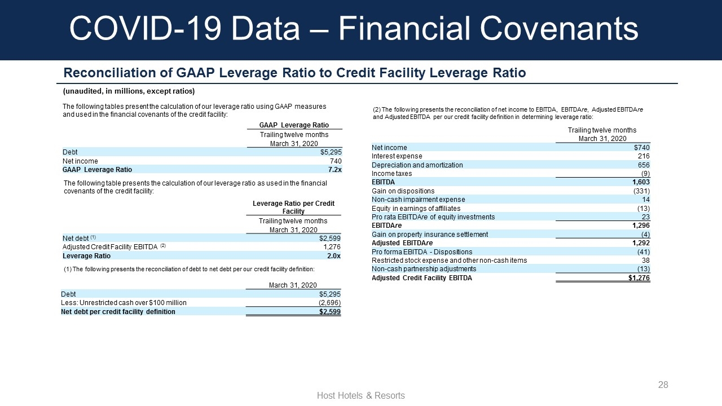The image size is (722, 406).
Task: Click the '1,292' Adjusted EBITDAre total
Action: pos(641,243)
